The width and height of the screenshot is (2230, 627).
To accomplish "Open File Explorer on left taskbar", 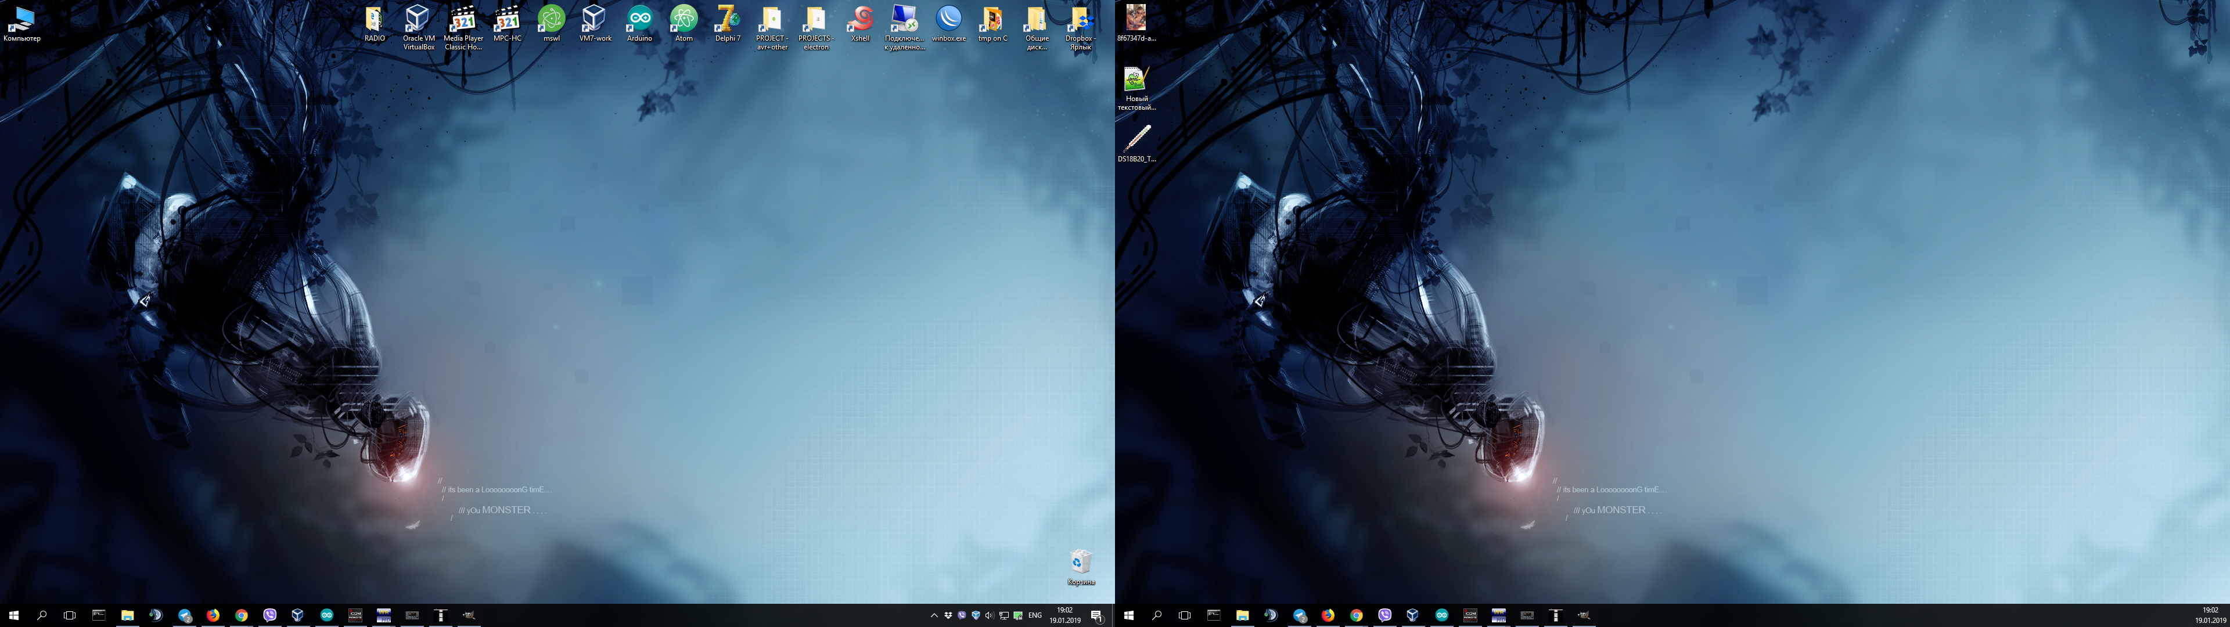I will (x=127, y=615).
